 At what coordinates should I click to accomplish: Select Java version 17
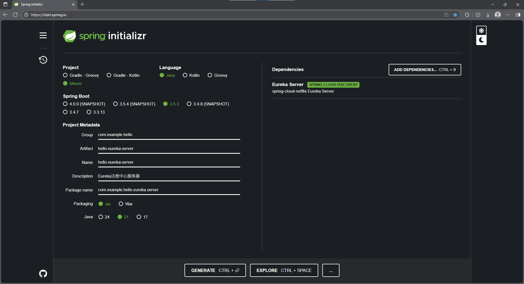pyautogui.click(x=142, y=217)
